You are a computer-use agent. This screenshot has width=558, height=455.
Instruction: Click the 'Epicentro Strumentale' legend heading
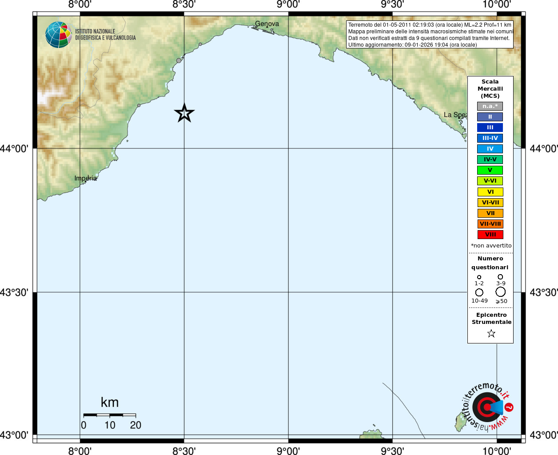[491, 319]
